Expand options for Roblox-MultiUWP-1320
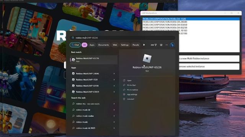 tap(114, 80)
